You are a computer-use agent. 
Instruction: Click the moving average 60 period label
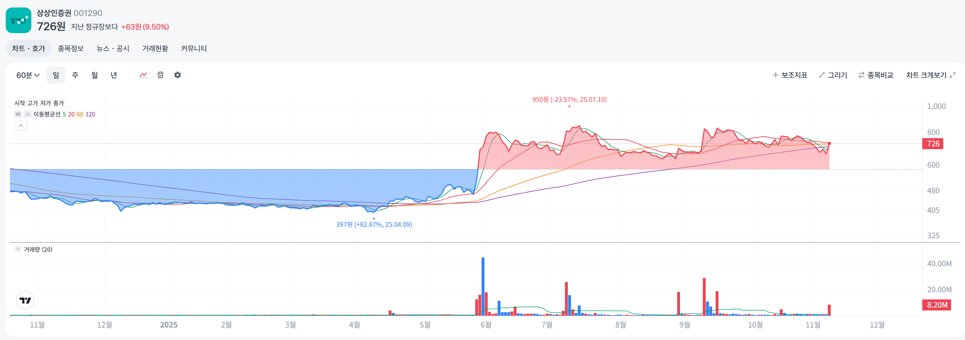click(80, 114)
